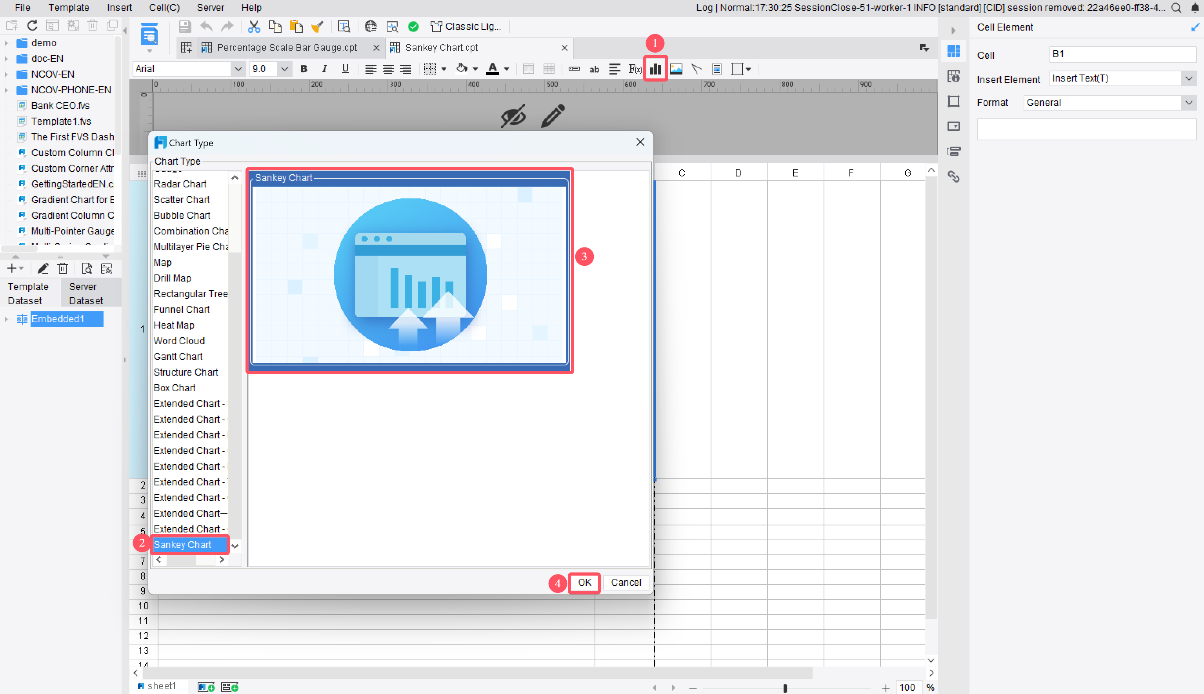The width and height of the screenshot is (1204, 694).
Task: Click the zoom slider handle at the bottom
Action: (x=784, y=688)
